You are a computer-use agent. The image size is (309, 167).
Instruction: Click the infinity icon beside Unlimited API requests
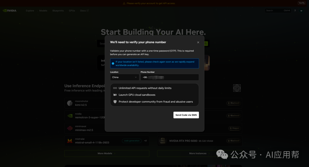115,88
